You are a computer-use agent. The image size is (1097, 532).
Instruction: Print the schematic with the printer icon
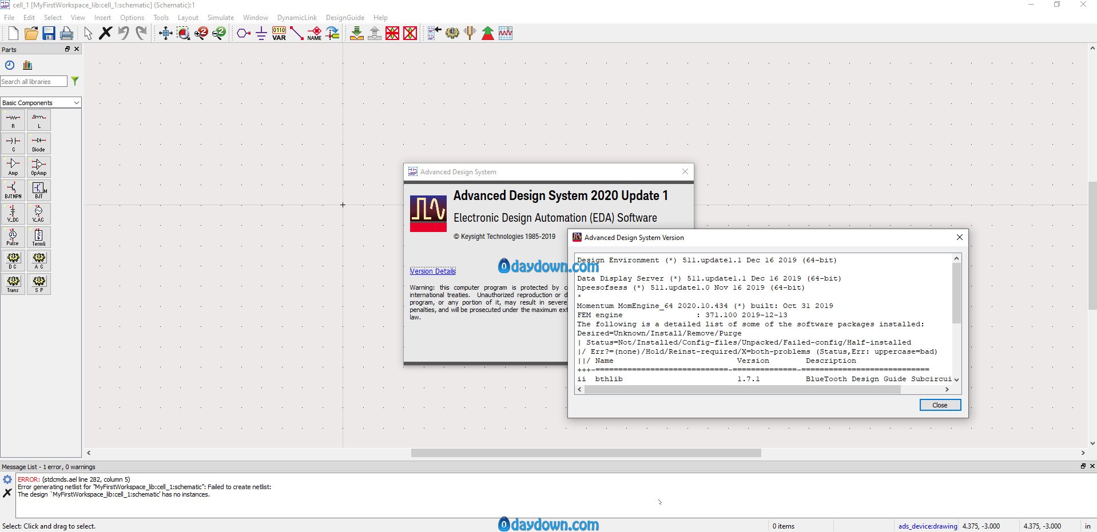pyautogui.click(x=67, y=33)
